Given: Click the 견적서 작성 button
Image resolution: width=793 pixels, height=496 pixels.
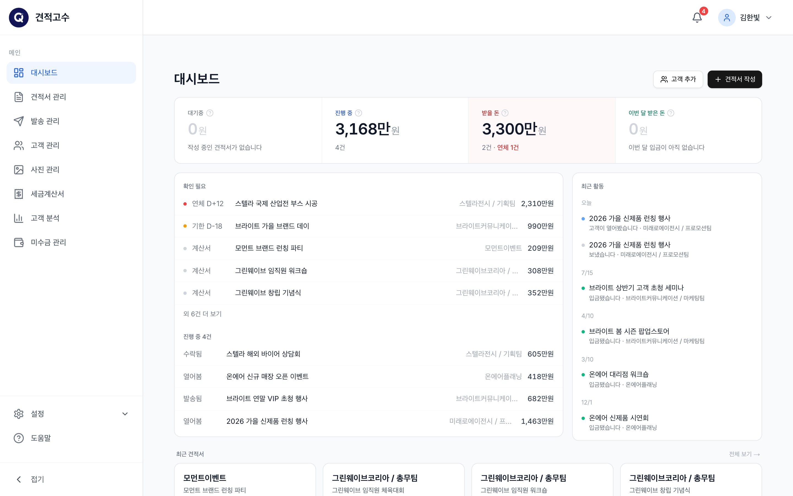Looking at the screenshot, I should (735, 79).
